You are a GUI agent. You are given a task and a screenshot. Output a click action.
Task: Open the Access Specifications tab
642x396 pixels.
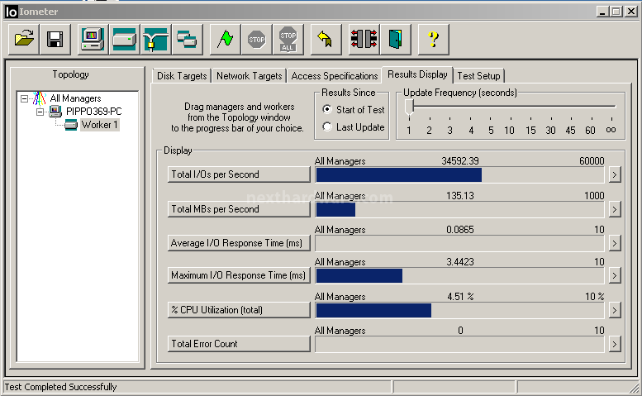pos(334,76)
